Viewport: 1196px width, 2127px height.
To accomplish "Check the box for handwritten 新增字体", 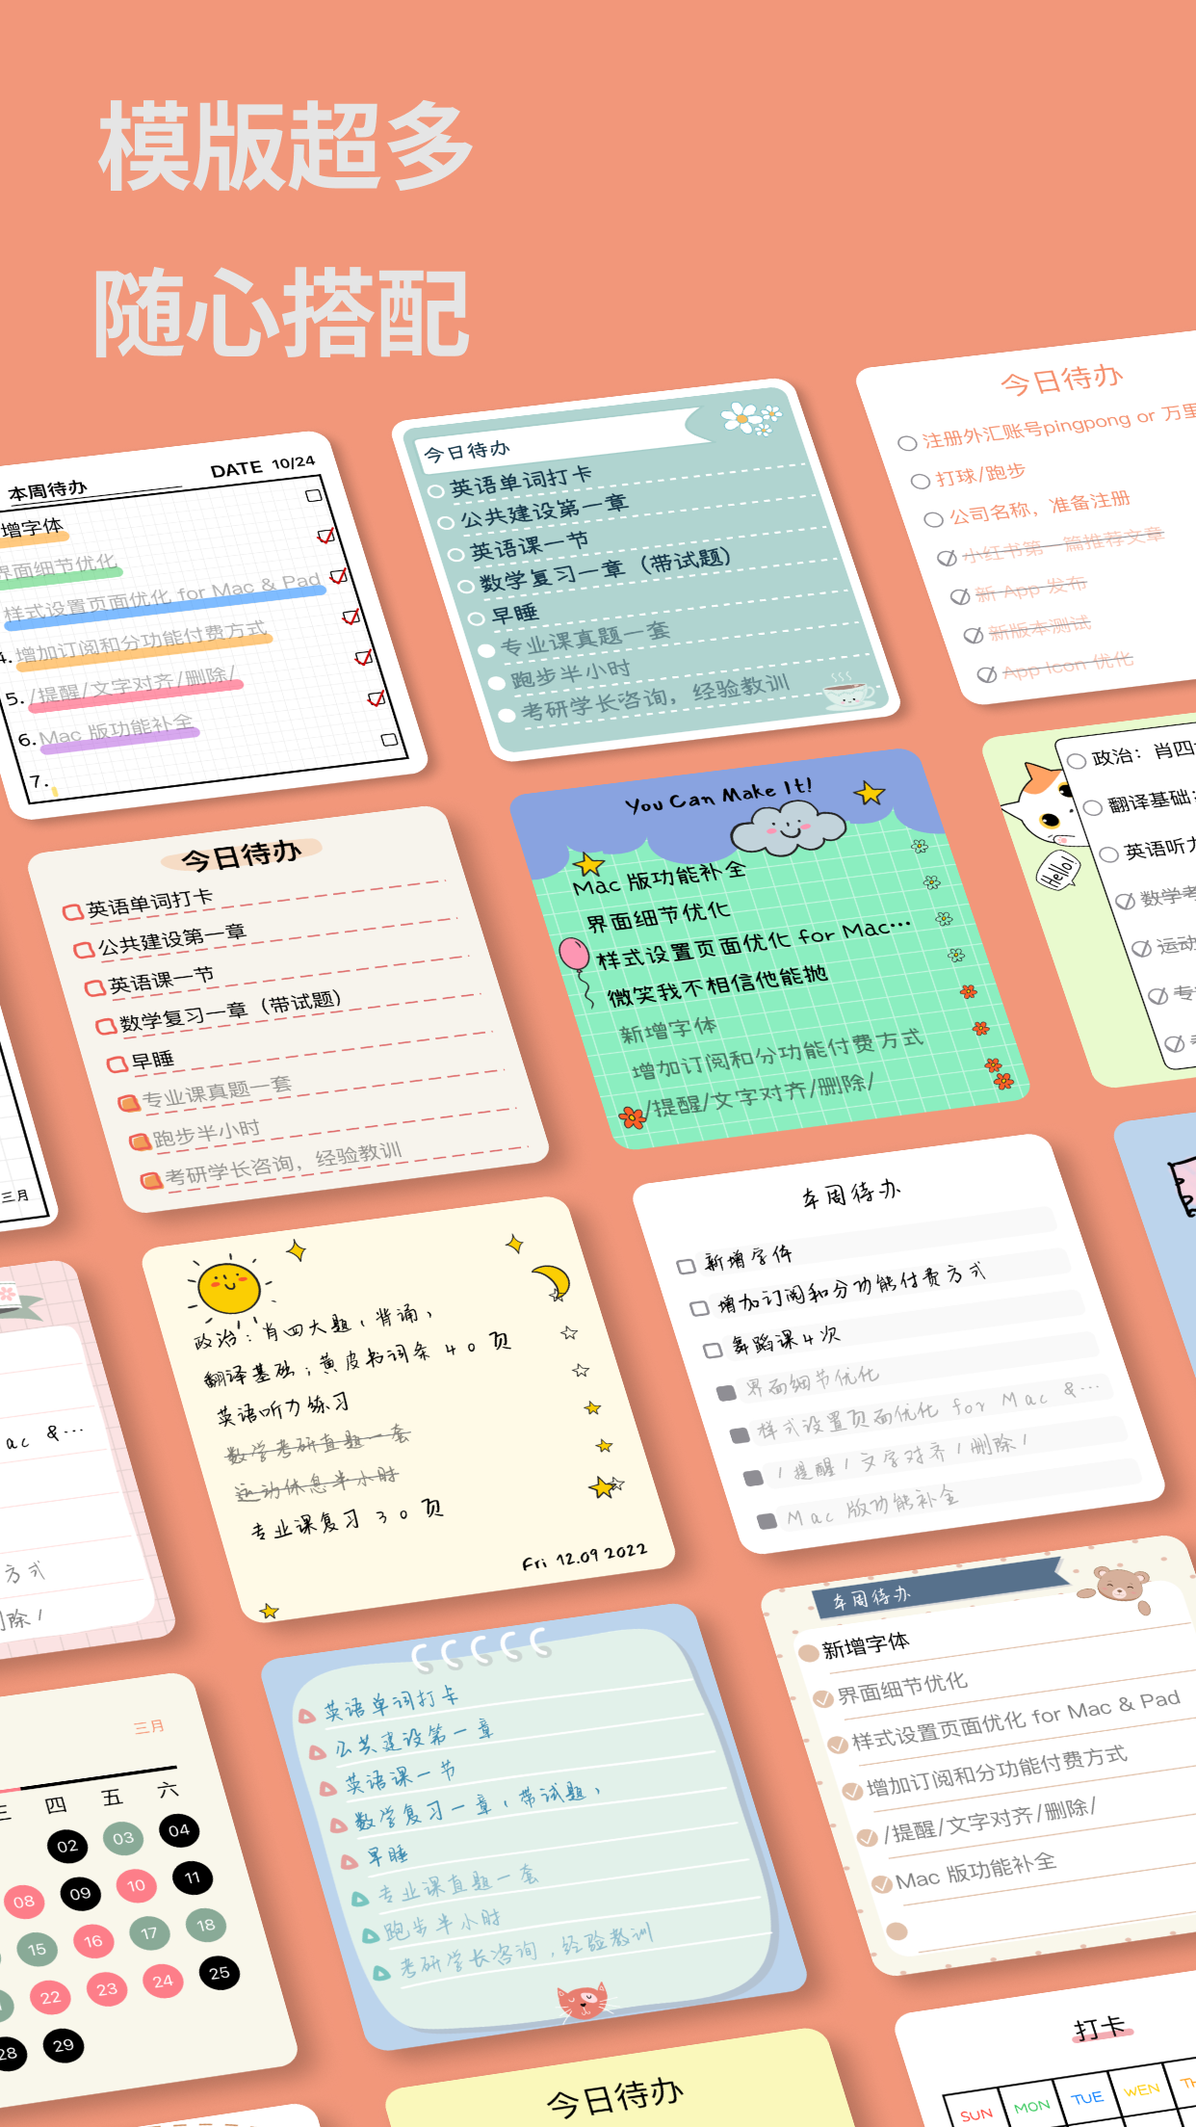I will click(686, 1266).
